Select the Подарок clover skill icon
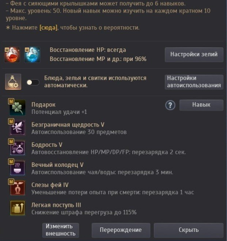The width and height of the screenshot is (227, 241). point(18,107)
